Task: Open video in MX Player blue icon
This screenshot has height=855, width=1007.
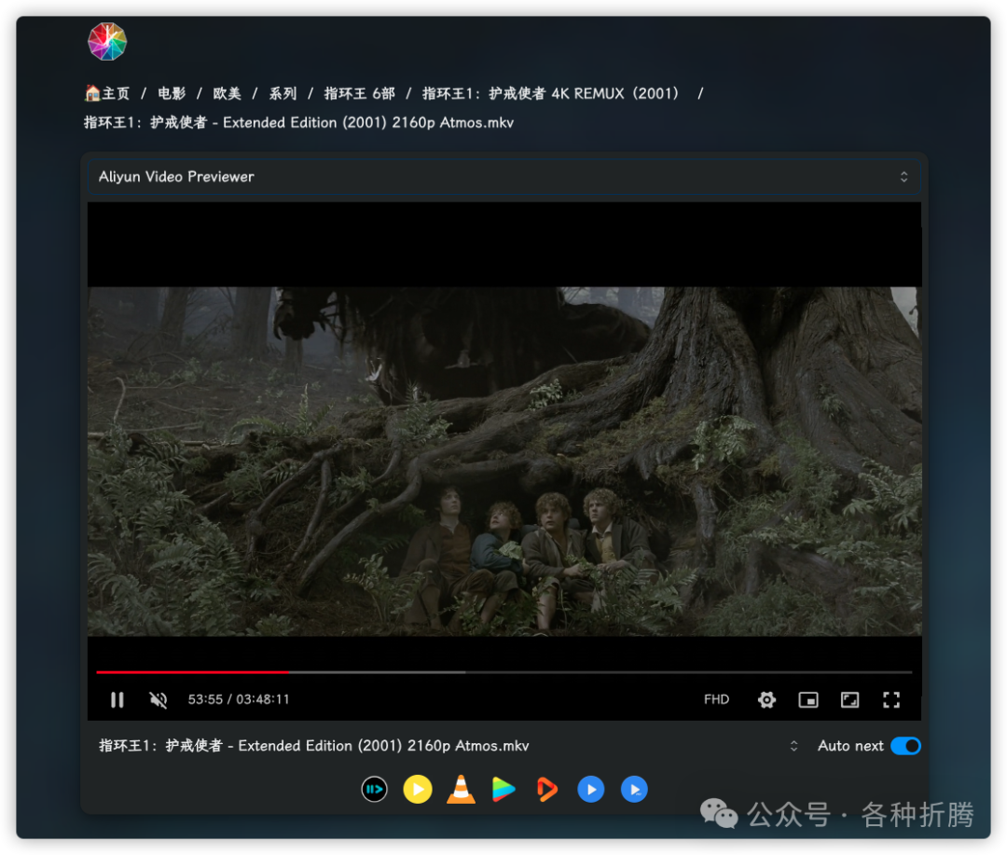Action: click(591, 790)
